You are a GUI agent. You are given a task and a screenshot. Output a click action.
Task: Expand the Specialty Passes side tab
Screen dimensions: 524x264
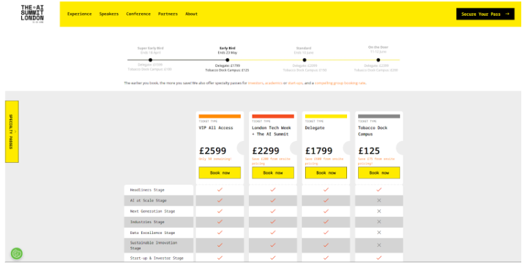[x=12, y=132]
